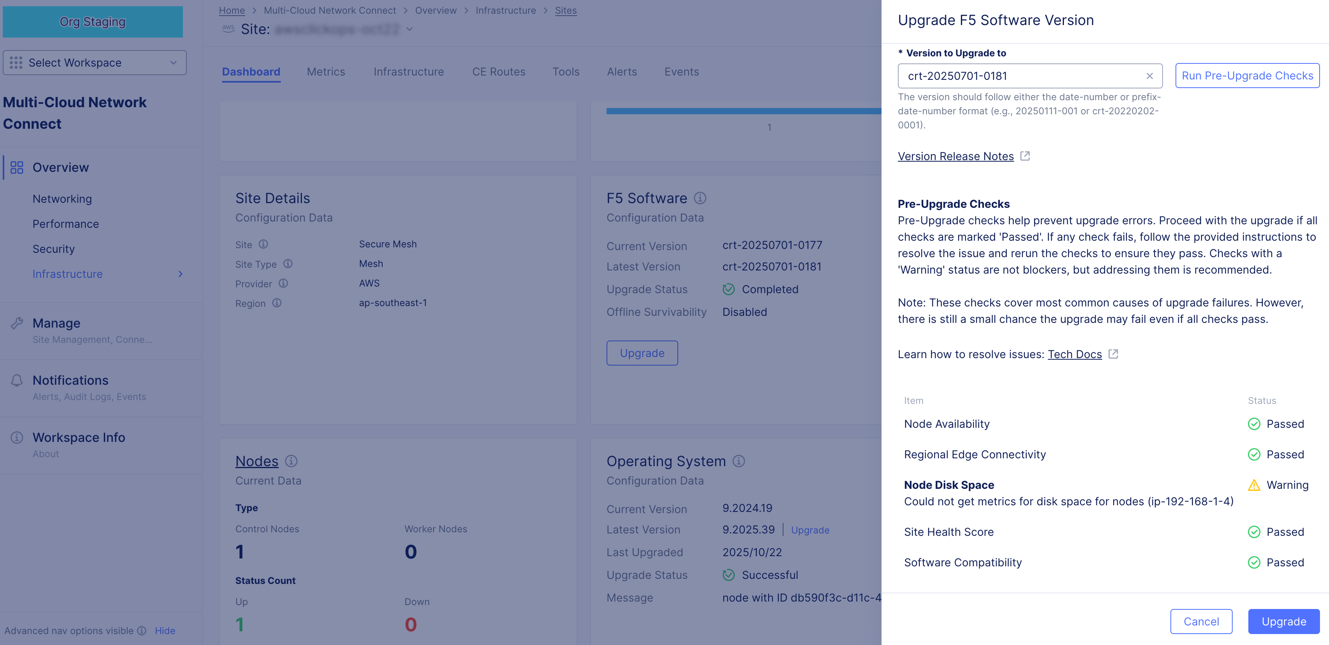The height and width of the screenshot is (645, 1329).
Task: Click info icon next to F5 Software heading
Action: [700, 198]
